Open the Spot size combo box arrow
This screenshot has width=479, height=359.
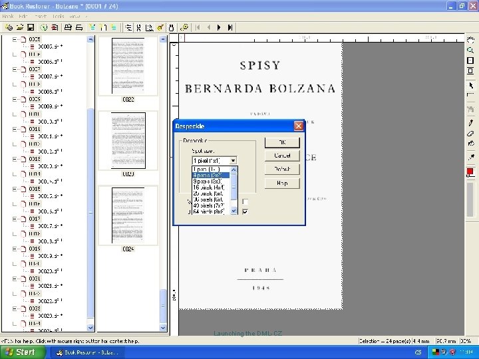click(x=233, y=161)
